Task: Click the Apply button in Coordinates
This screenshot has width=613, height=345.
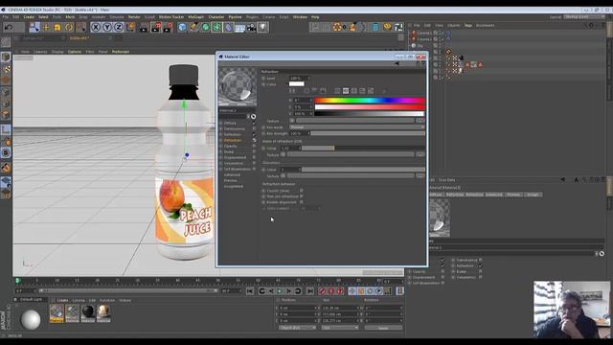Action: [x=383, y=328]
